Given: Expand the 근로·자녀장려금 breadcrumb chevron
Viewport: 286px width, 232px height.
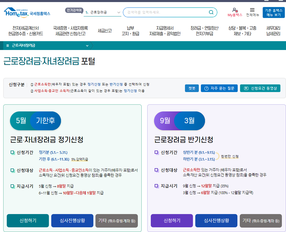Looking at the screenshot, I should click(87, 46).
